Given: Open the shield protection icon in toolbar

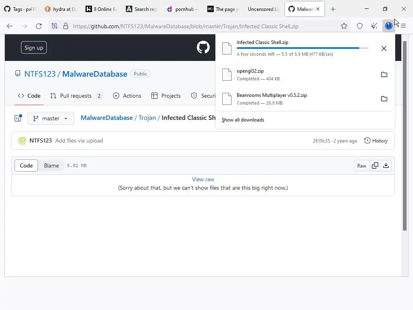Looking at the screenshot, I should [359, 26].
